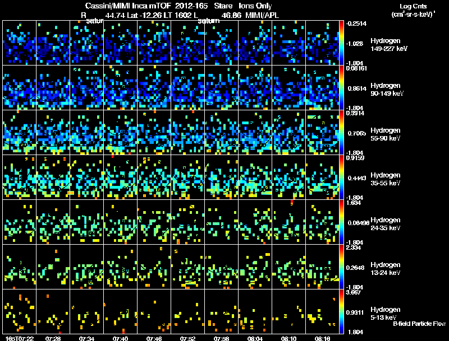Click the 07:58 time axis label
This screenshot has width=449, height=341.
click(221, 338)
